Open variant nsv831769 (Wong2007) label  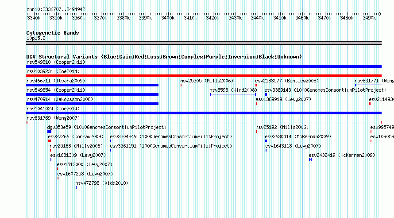pyautogui.click(x=53, y=118)
